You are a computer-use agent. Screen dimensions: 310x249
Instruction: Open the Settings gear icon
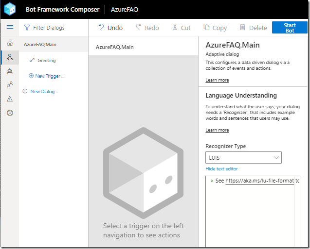(10, 113)
